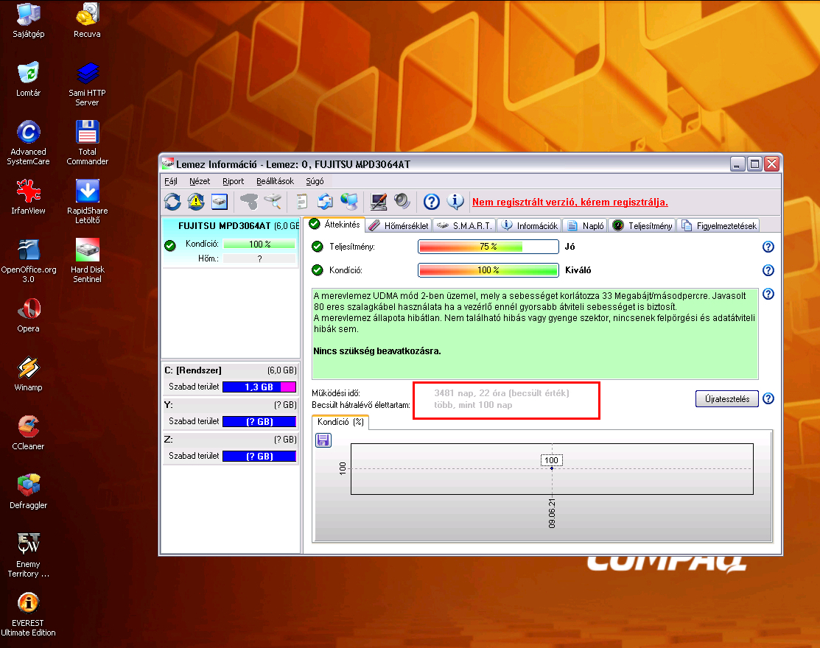This screenshot has width=820, height=648.
Task: Switch to the Teljesítmény tab
Action: point(642,226)
